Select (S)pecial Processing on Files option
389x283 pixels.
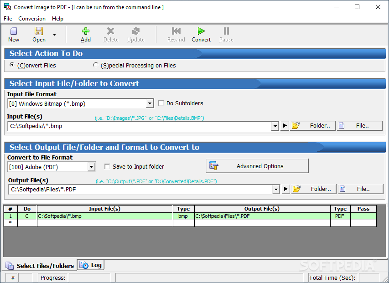(x=95, y=65)
